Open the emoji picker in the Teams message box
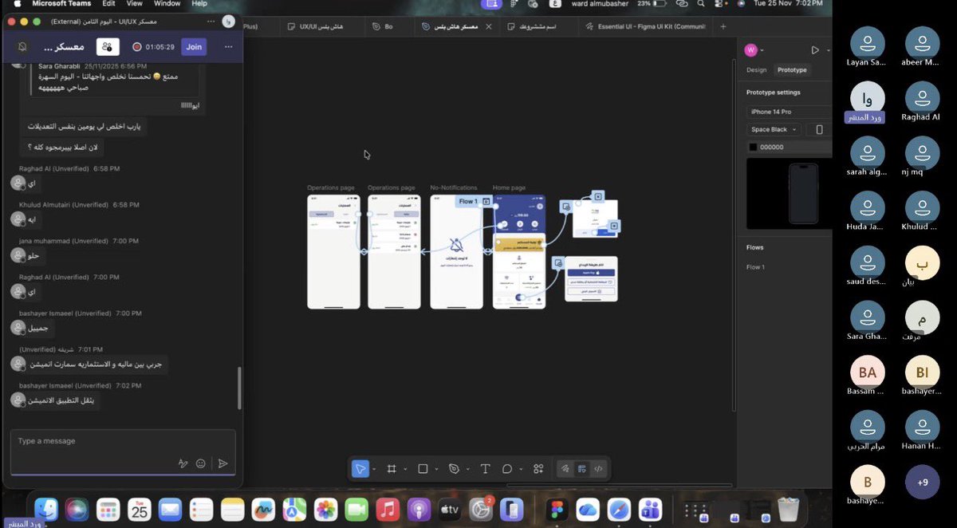Screen dimensions: 957x528 200,463
